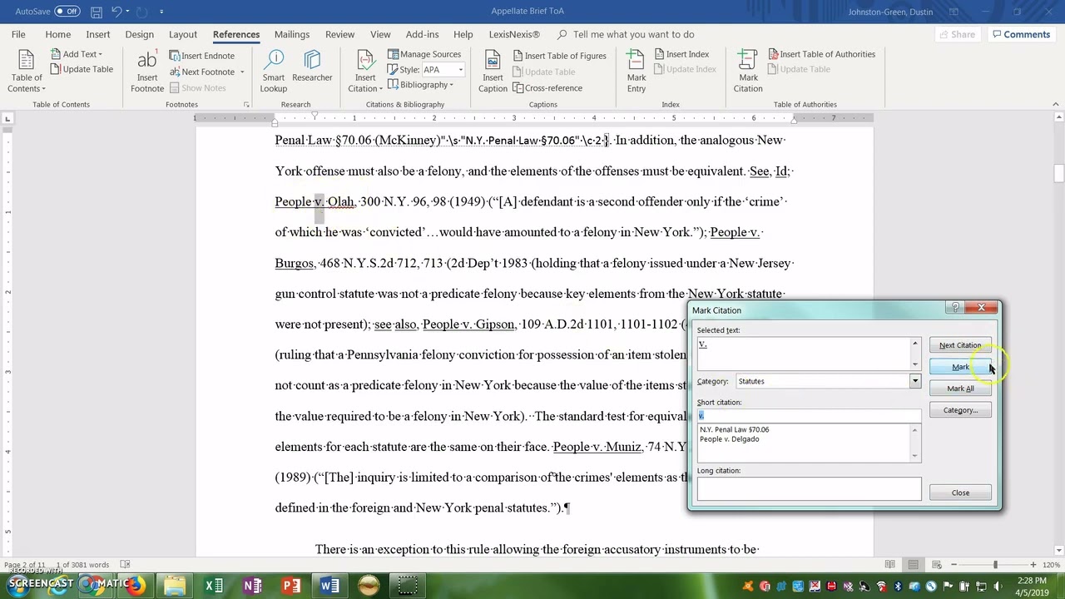Open the Customize Quick Access Toolbar dropdown
Screen dimensions: 1065x599
click(x=161, y=12)
